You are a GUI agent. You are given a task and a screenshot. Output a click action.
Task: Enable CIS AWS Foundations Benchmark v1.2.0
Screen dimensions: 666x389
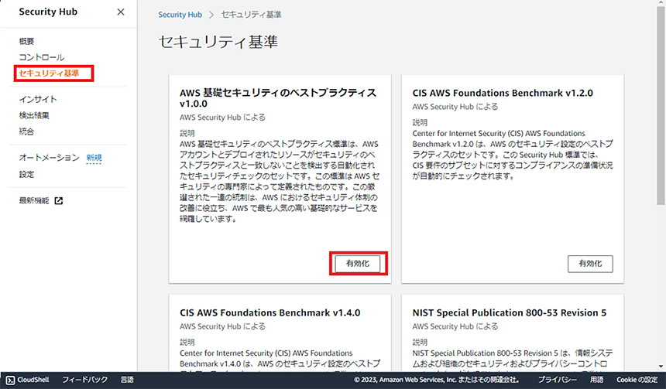coord(590,264)
